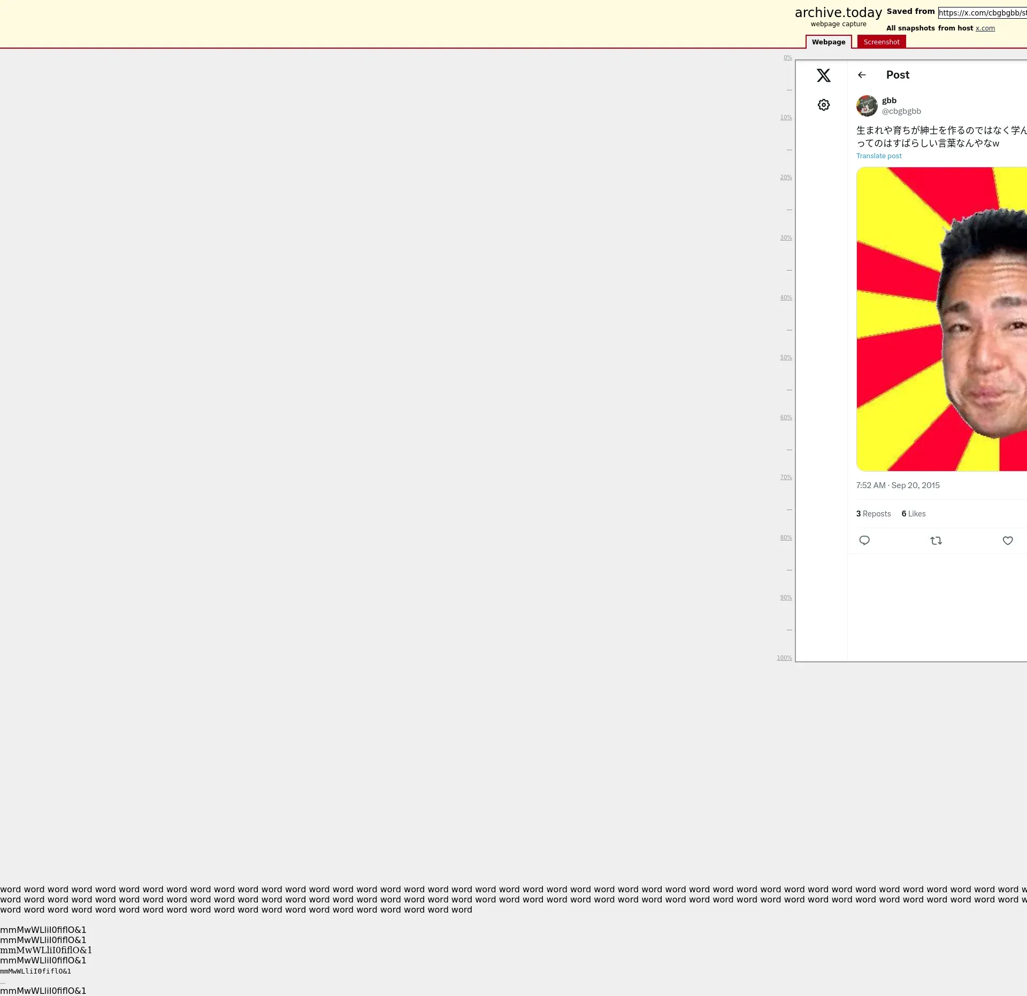Click the X logo icon
1027x996 pixels.
pyautogui.click(x=823, y=75)
